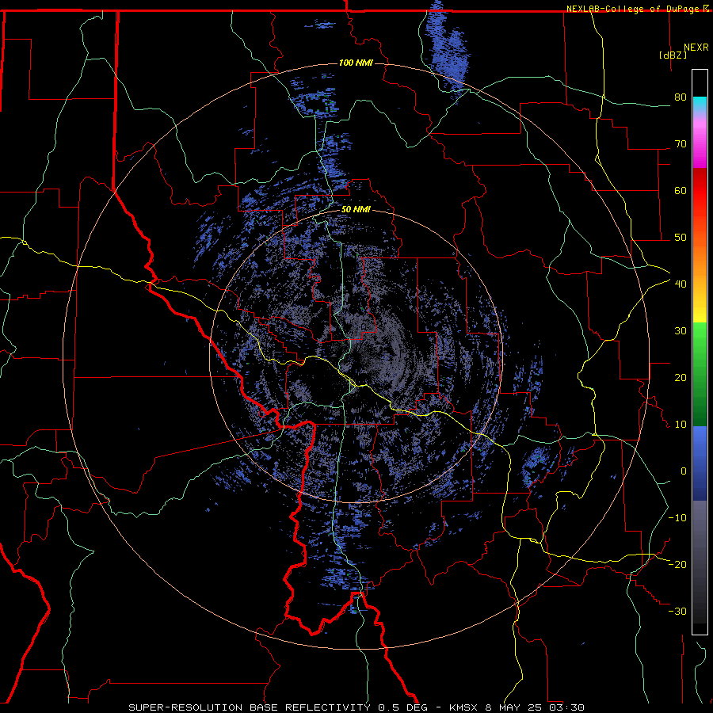This screenshot has height=713, width=713.
Task: Click the 50 tick label on dBZ scale
Action: pyautogui.click(x=681, y=238)
